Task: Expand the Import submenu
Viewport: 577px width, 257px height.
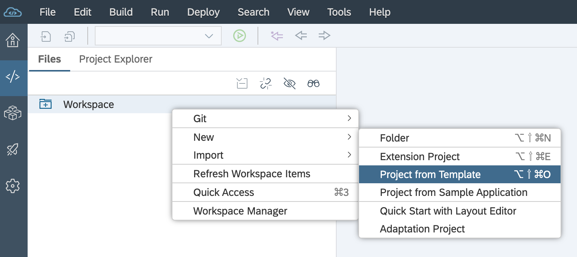Action: (265, 155)
